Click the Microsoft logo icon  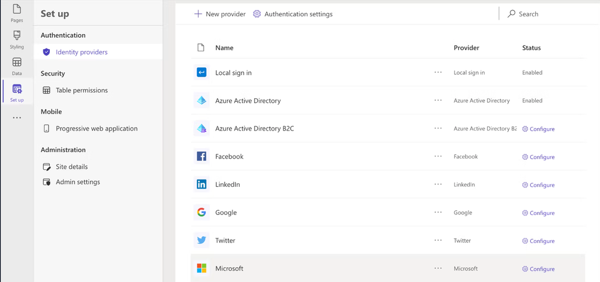pos(202,268)
